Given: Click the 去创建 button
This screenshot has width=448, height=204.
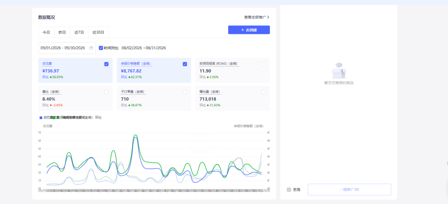Looking at the screenshot, I should click(x=249, y=30).
